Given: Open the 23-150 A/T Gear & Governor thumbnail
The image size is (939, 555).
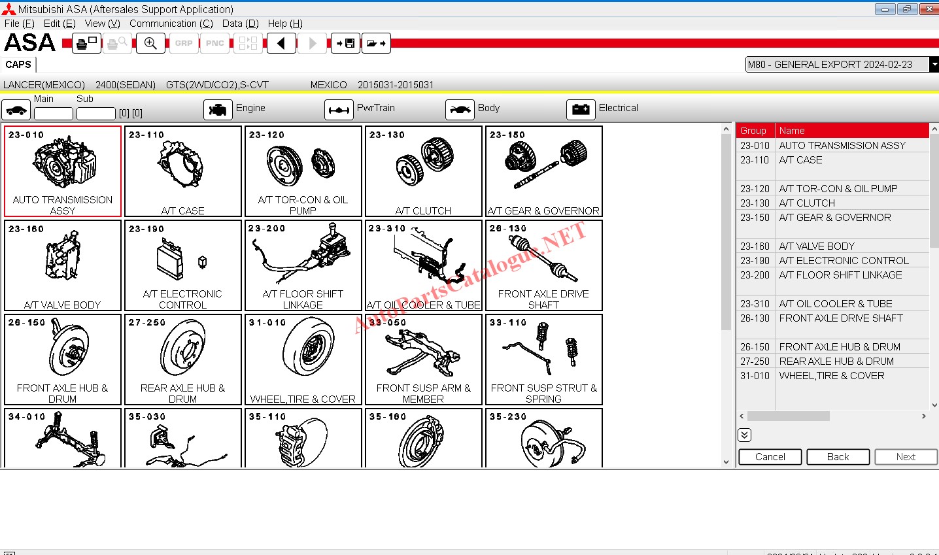Looking at the screenshot, I should click(x=544, y=171).
